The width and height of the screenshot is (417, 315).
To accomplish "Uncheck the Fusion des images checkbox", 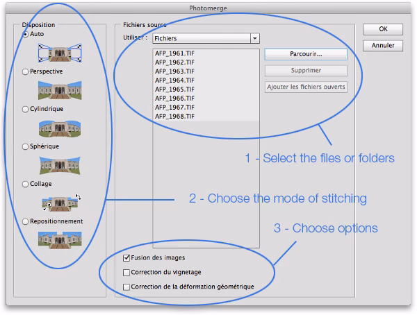I will tap(126, 258).
